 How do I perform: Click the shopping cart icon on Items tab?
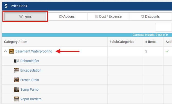21,16
